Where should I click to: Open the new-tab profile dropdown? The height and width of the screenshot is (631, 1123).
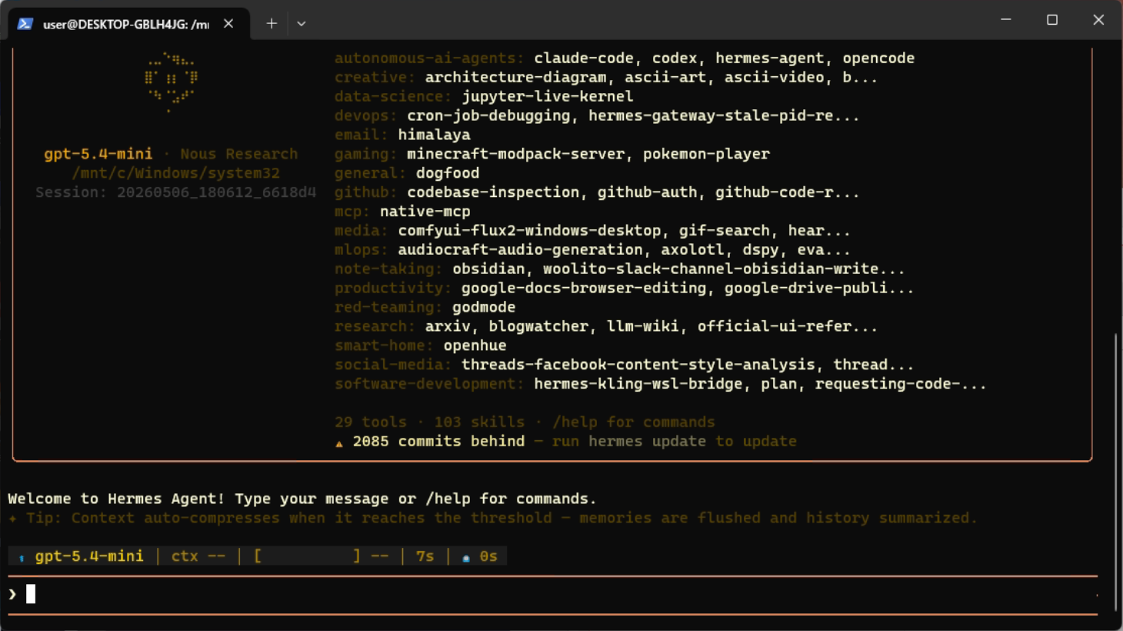coord(302,24)
